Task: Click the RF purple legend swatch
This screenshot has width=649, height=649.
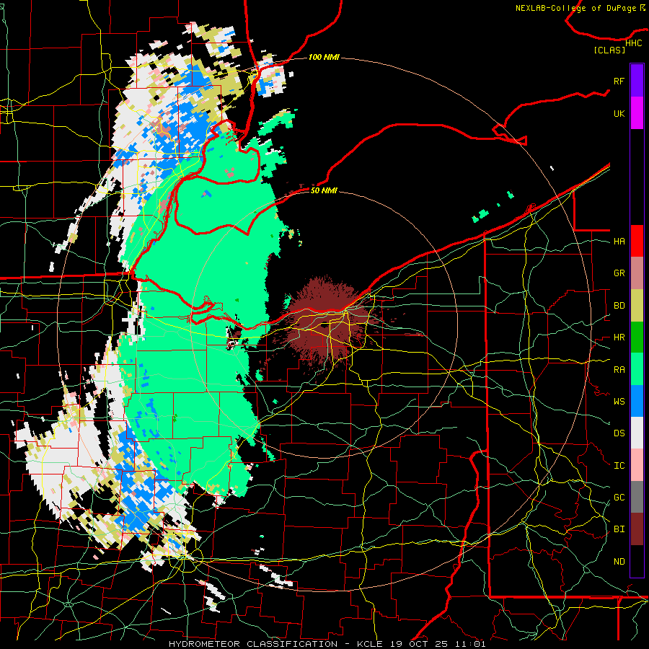Action: click(x=637, y=81)
